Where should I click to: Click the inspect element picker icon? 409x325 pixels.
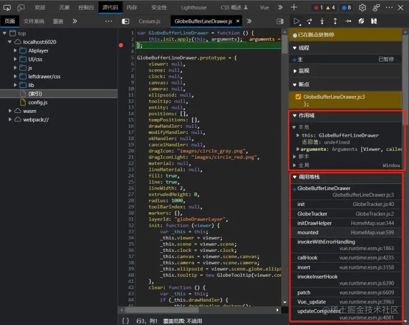(x=7, y=7)
